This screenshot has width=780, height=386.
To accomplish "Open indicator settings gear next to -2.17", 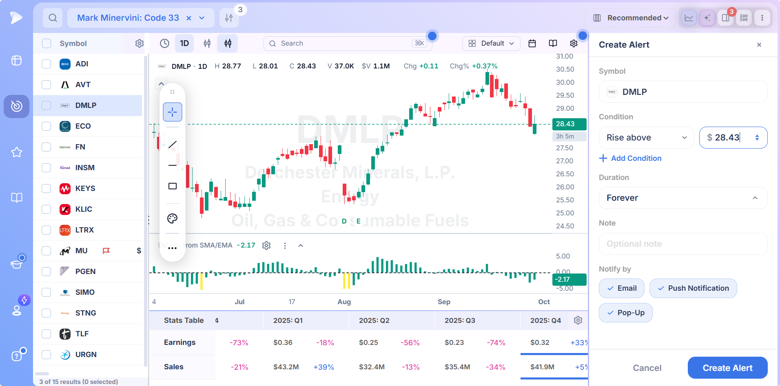I will click(266, 246).
